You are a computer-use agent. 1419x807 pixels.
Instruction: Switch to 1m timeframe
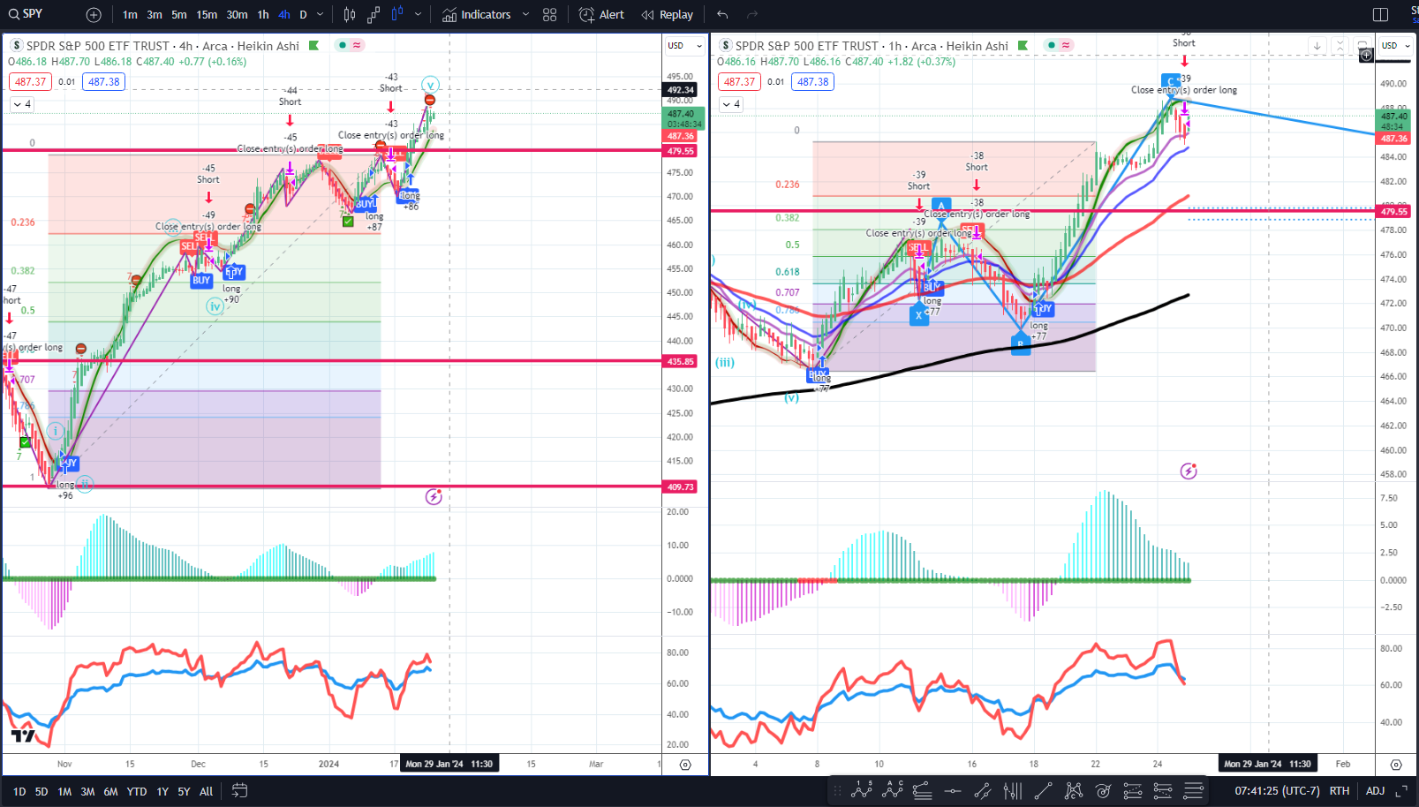point(130,15)
